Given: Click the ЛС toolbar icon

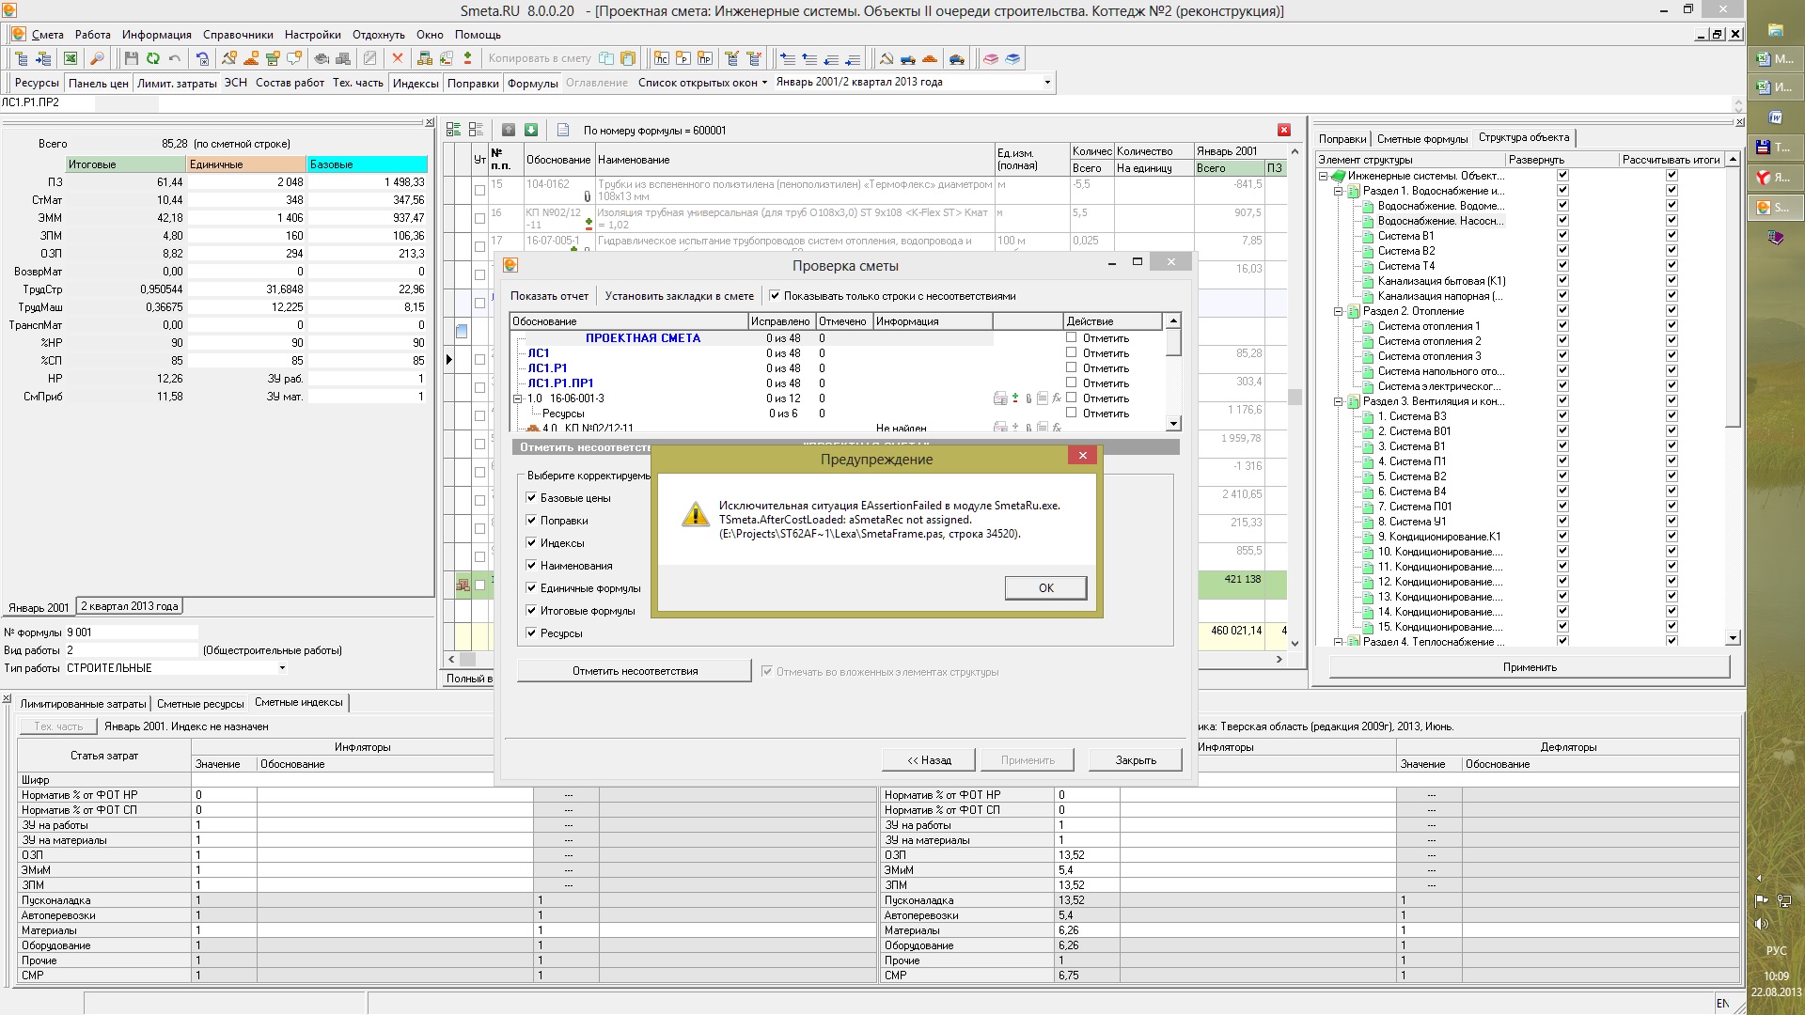Looking at the screenshot, I should pos(662,58).
